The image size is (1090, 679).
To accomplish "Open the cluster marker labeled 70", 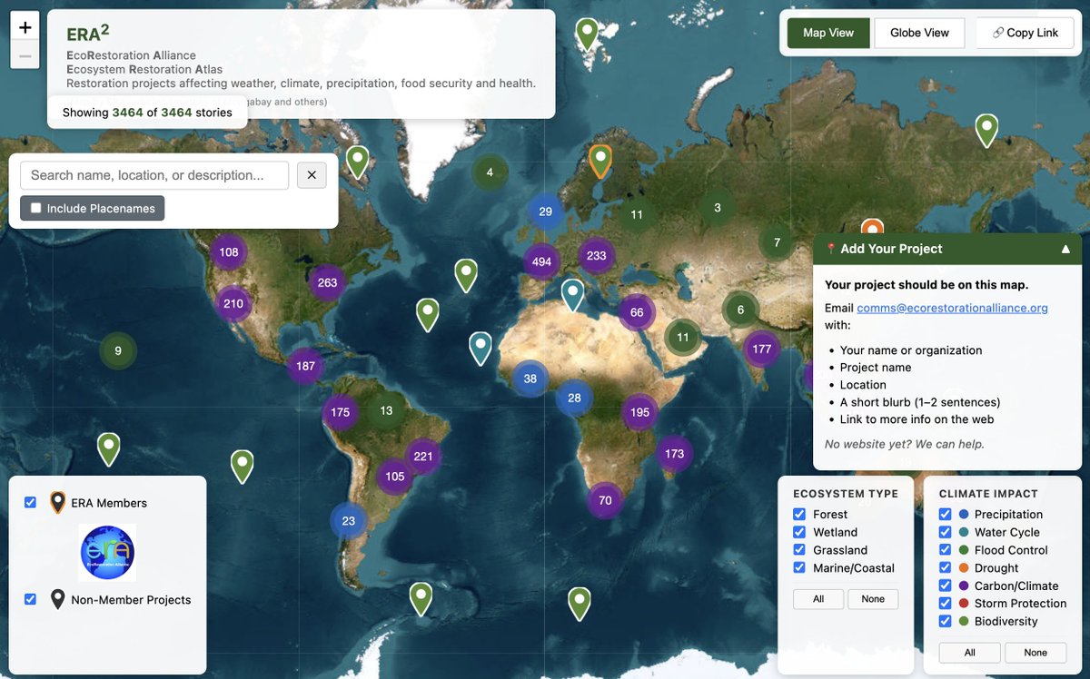I will (x=606, y=500).
